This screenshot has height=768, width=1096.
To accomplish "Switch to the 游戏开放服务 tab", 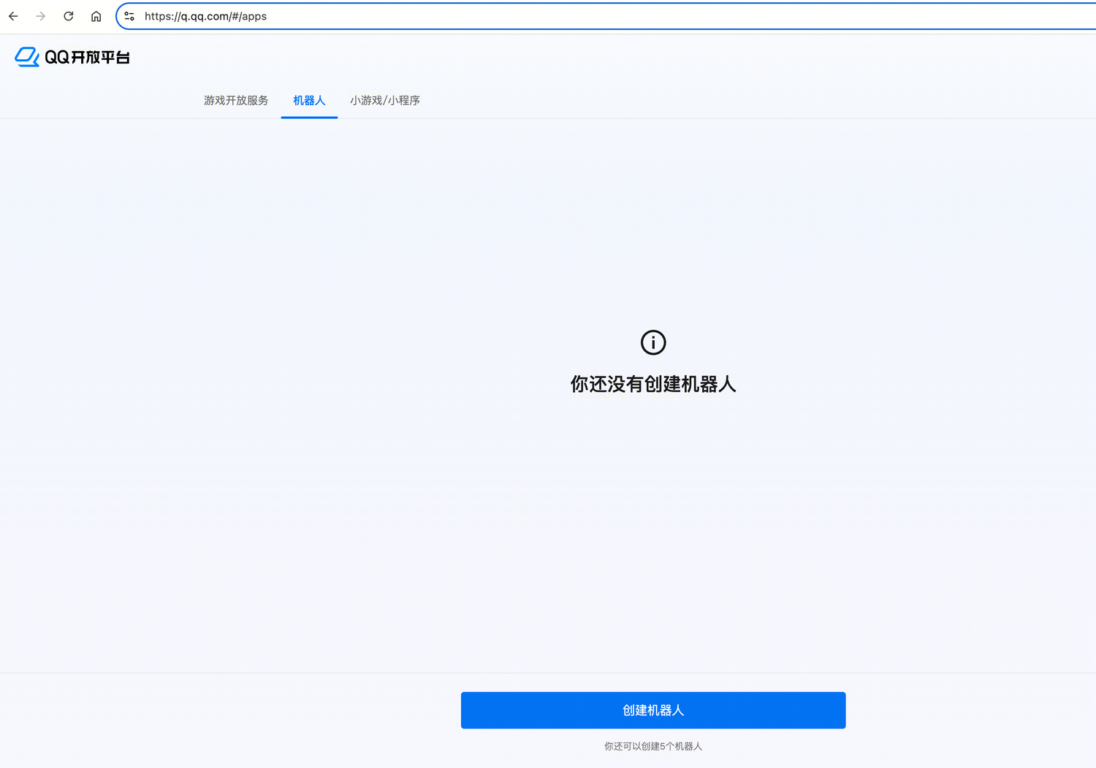I will coord(236,101).
